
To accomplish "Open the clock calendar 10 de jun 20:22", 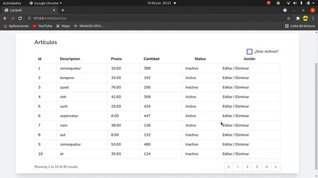I will click(x=159, y=3).
